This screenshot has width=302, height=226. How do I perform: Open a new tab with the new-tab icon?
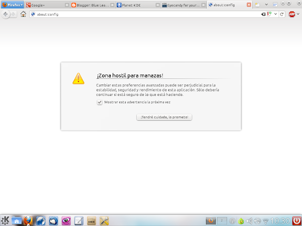[x=257, y=5]
